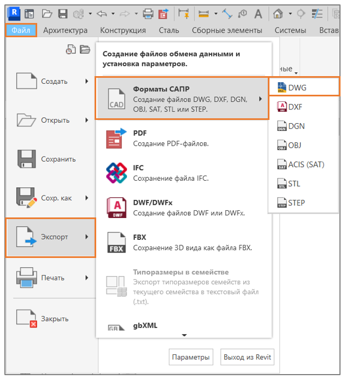
Task: Click the Print icon in quick access toolbar
Action: point(148,14)
